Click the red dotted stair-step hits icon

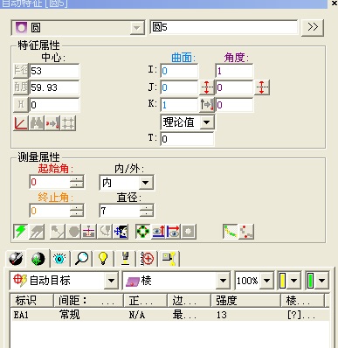[x=246, y=232]
